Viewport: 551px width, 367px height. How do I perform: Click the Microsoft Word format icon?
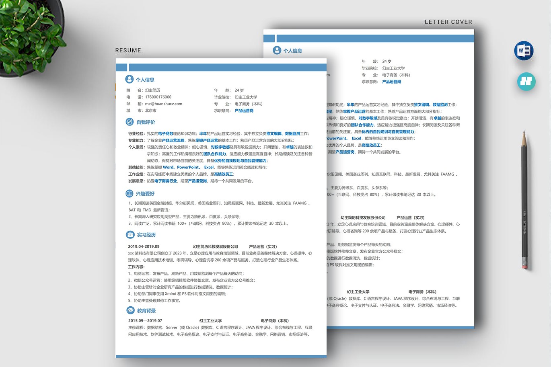(524, 51)
